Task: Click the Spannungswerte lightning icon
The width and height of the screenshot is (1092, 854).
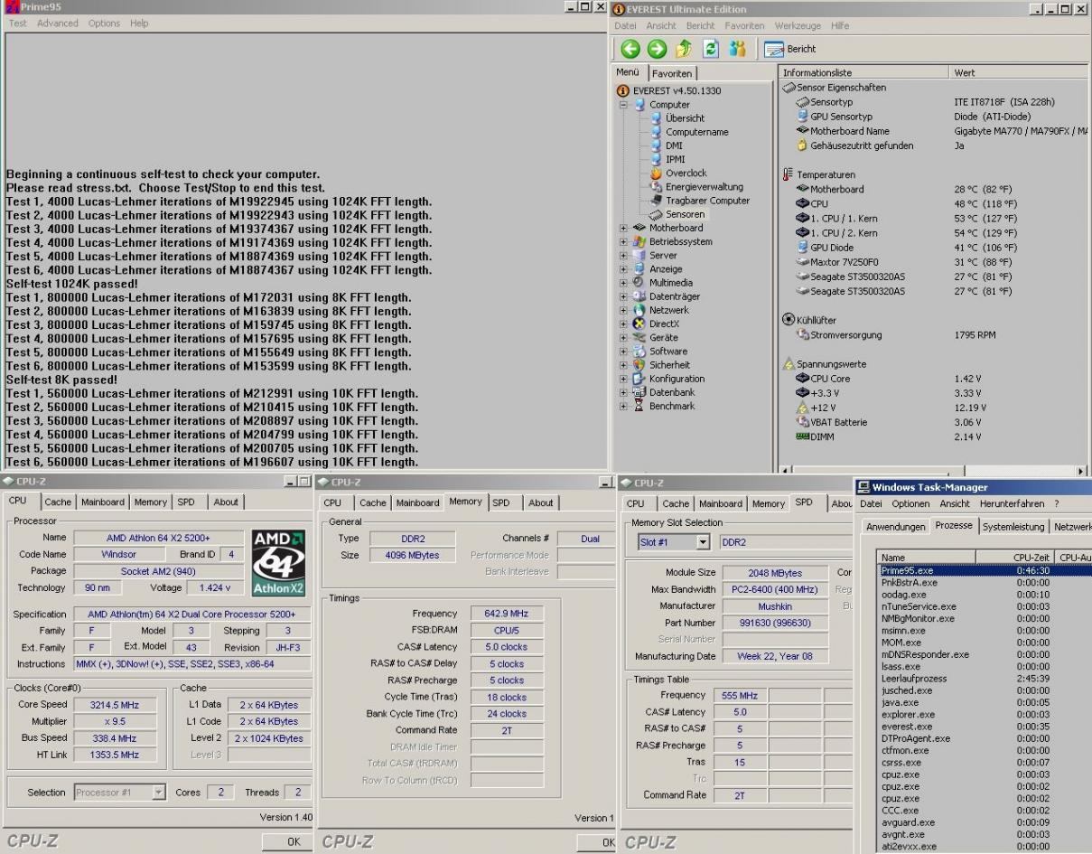Action: pos(788,364)
